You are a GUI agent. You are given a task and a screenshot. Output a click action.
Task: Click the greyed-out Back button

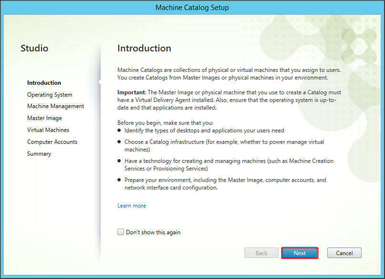tap(261, 253)
